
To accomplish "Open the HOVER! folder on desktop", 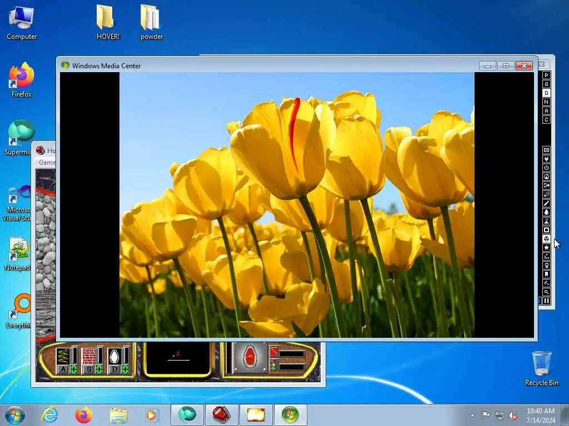I will tap(108, 22).
